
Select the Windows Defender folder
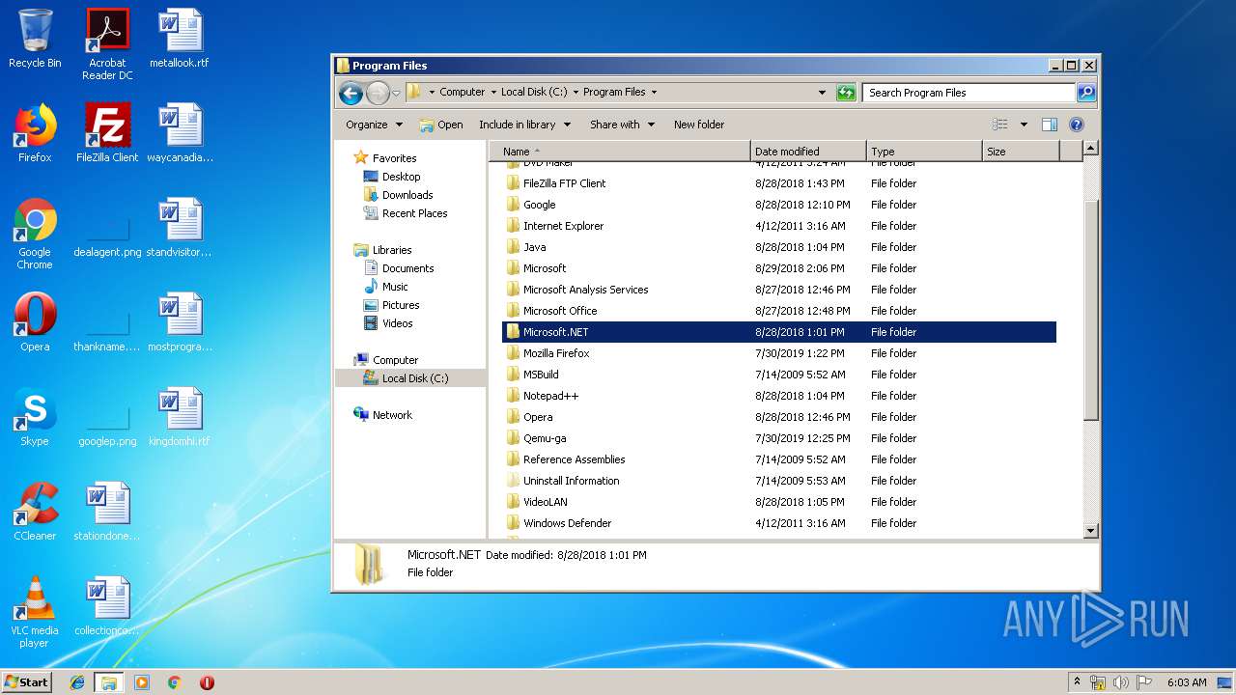[779, 523]
